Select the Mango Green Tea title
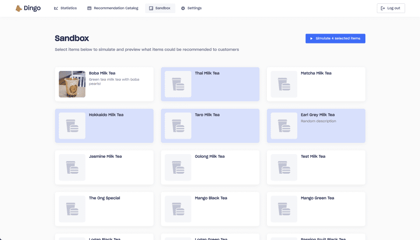Screen dimensions: 420x240 pyautogui.click(x=317, y=198)
